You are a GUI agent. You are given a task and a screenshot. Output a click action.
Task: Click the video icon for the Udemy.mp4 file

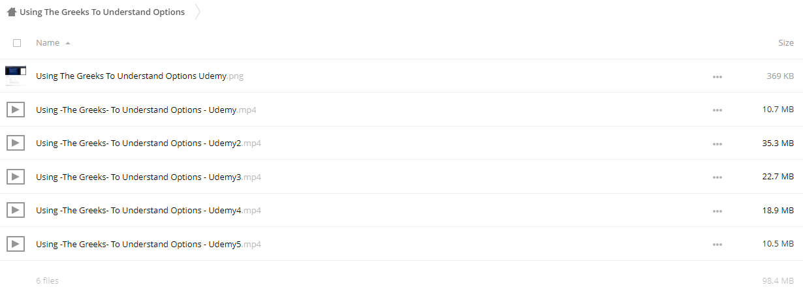pos(16,110)
